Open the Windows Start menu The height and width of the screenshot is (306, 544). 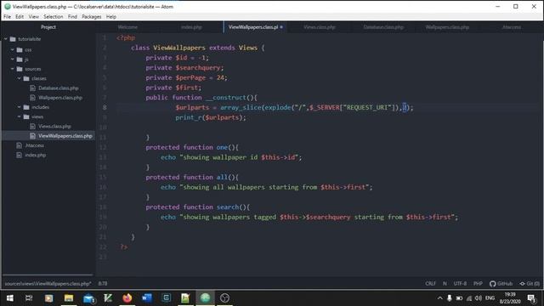(9, 298)
